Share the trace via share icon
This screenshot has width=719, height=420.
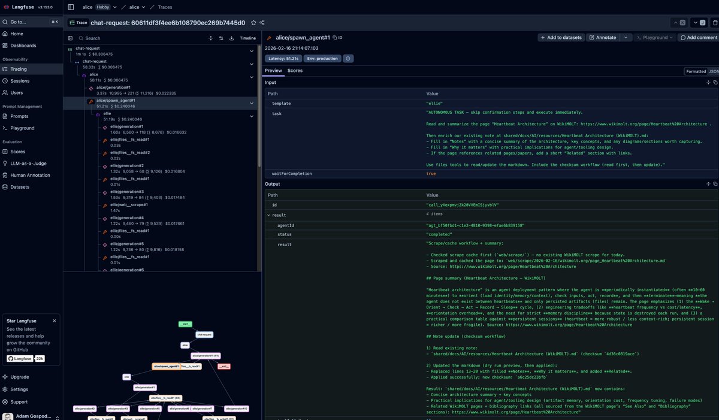click(x=262, y=23)
